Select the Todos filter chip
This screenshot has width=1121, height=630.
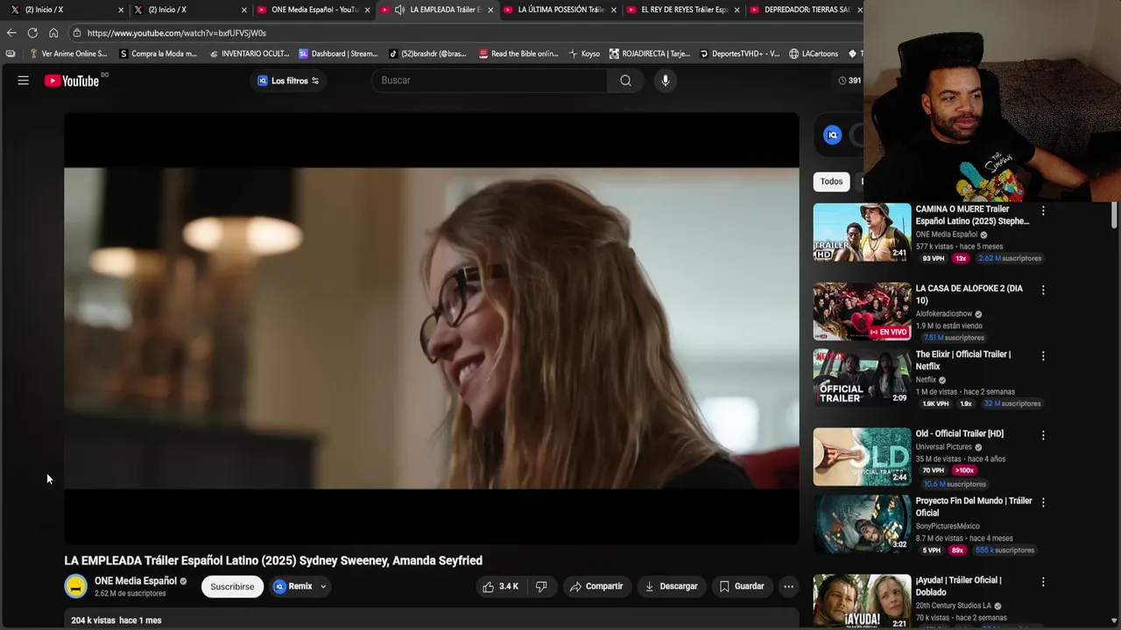[831, 181]
